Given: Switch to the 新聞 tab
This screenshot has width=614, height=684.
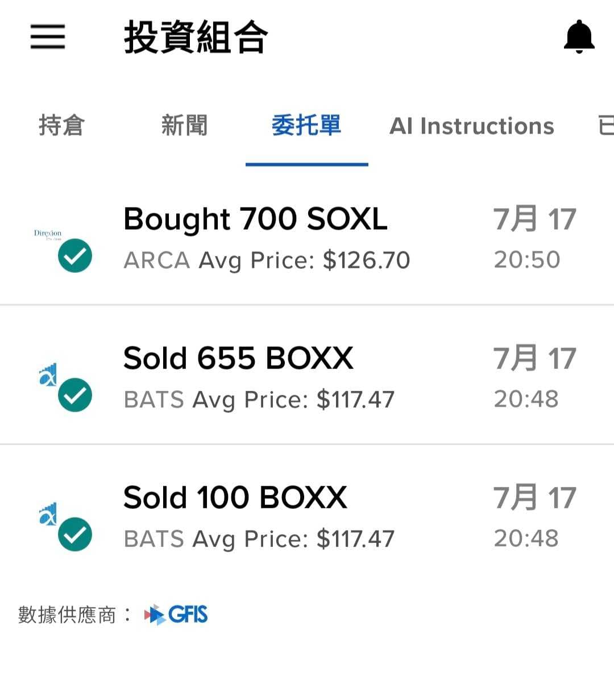Looking at the screenshot, I should [184, 126].
